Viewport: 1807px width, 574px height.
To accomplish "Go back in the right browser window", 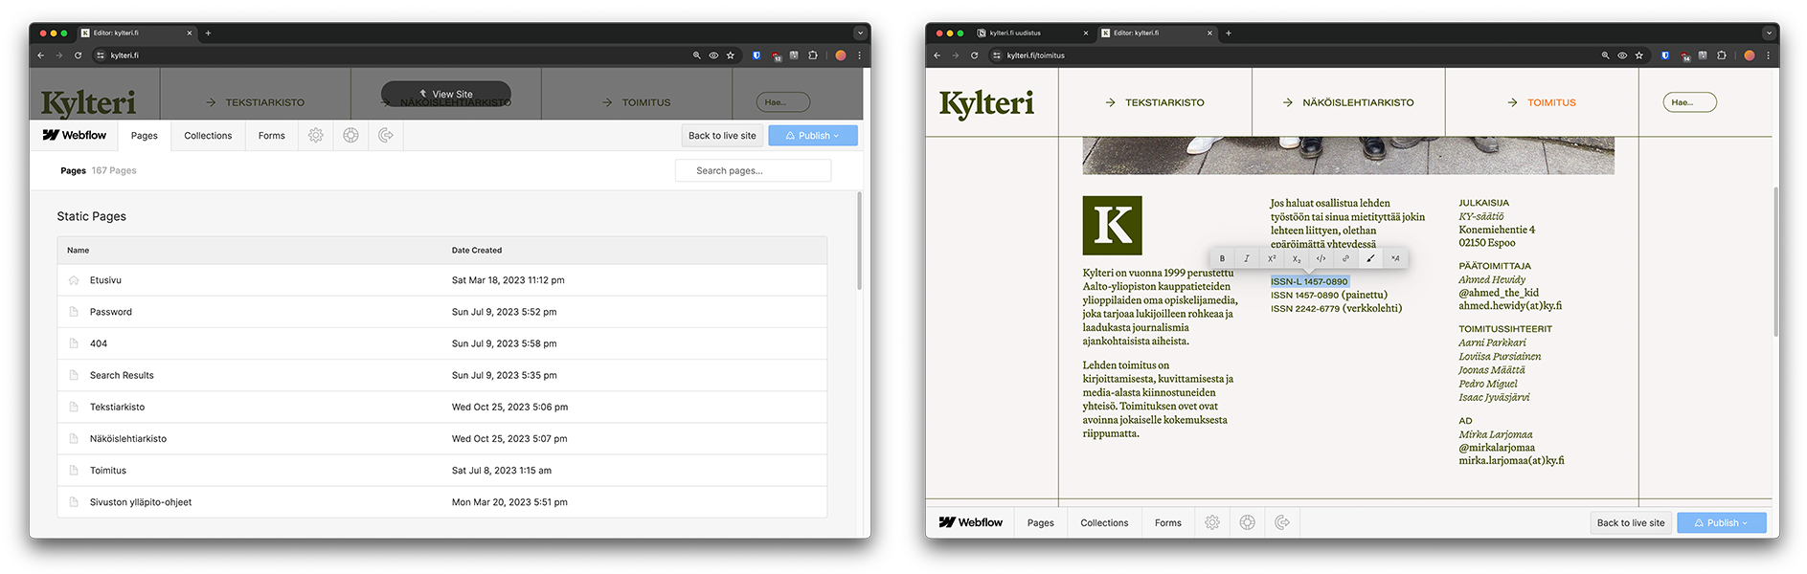I will tap(937, 55).
